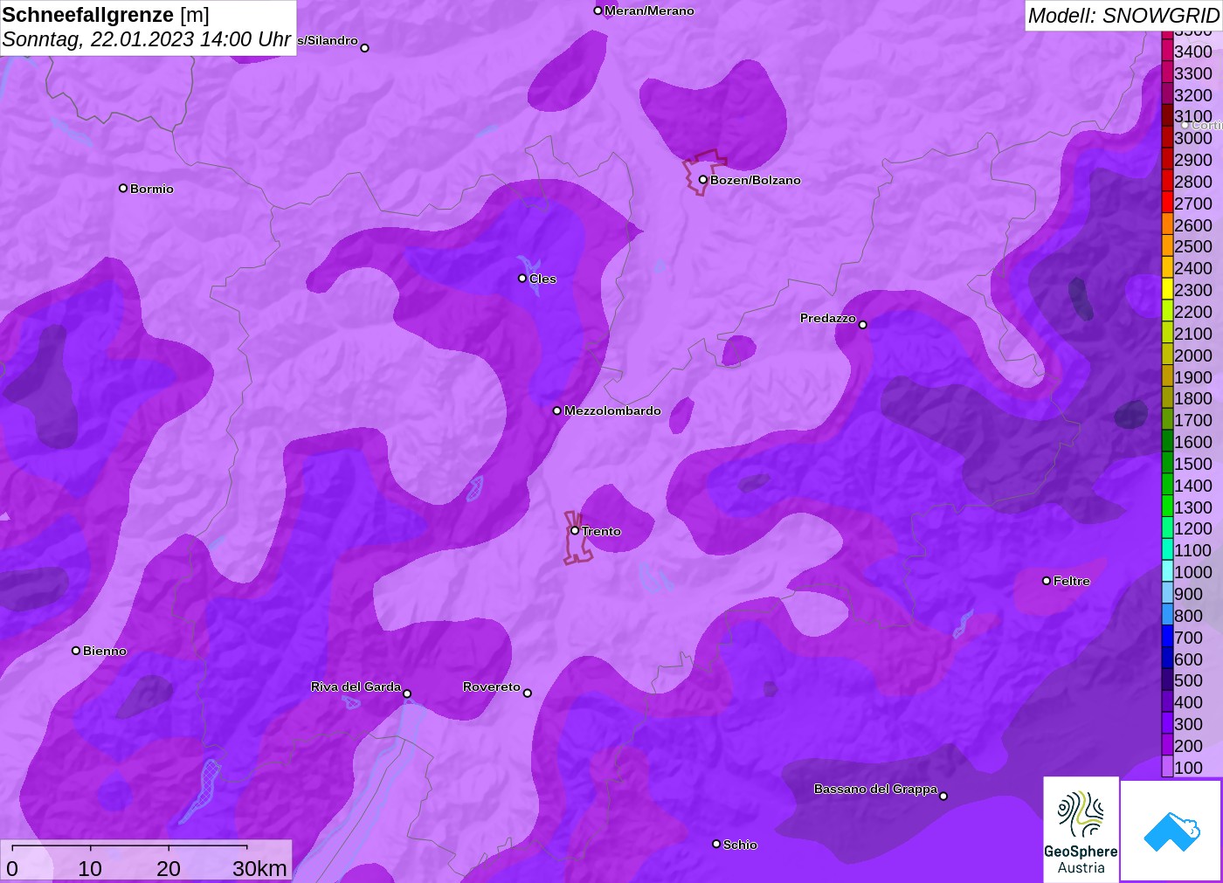Image resolution: width=1223 pixels, height=883 pixels.
Task: Click the Rovereto label text
Action: click(x=492, y=686)
